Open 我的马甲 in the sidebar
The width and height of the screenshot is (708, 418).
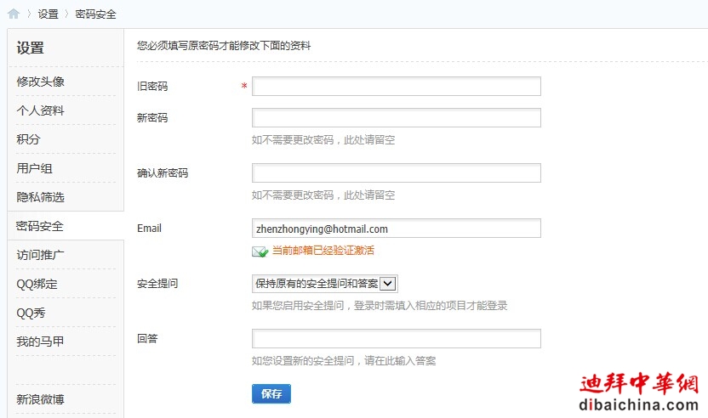(x=40, y=342)
